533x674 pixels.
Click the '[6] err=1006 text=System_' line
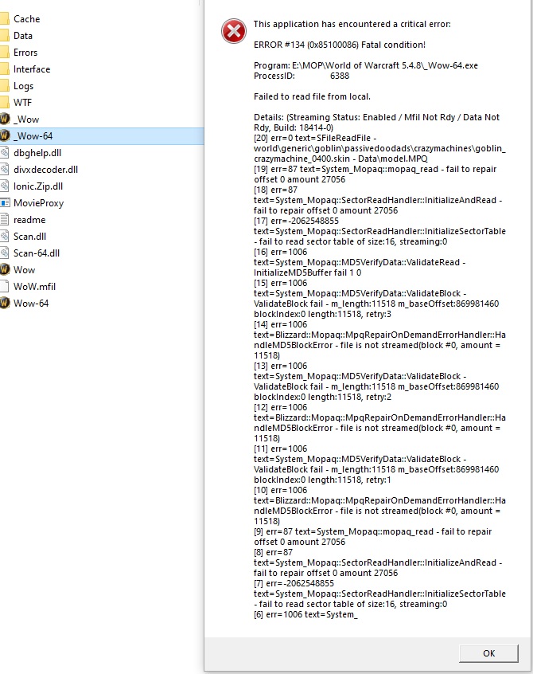click(305, 615)
